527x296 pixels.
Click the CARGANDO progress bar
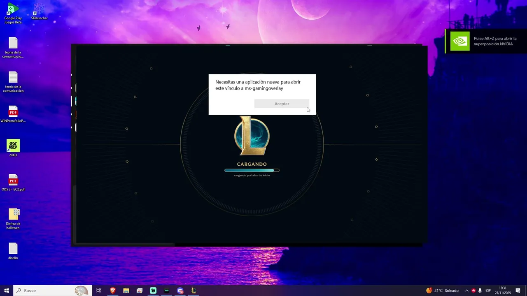coord(252,170)
